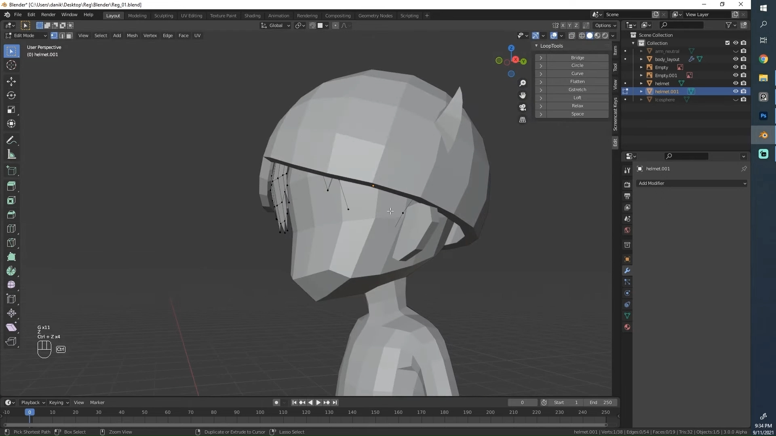Open Render Properties tab
Screen dimensions: 776x436
coord(627,184)
